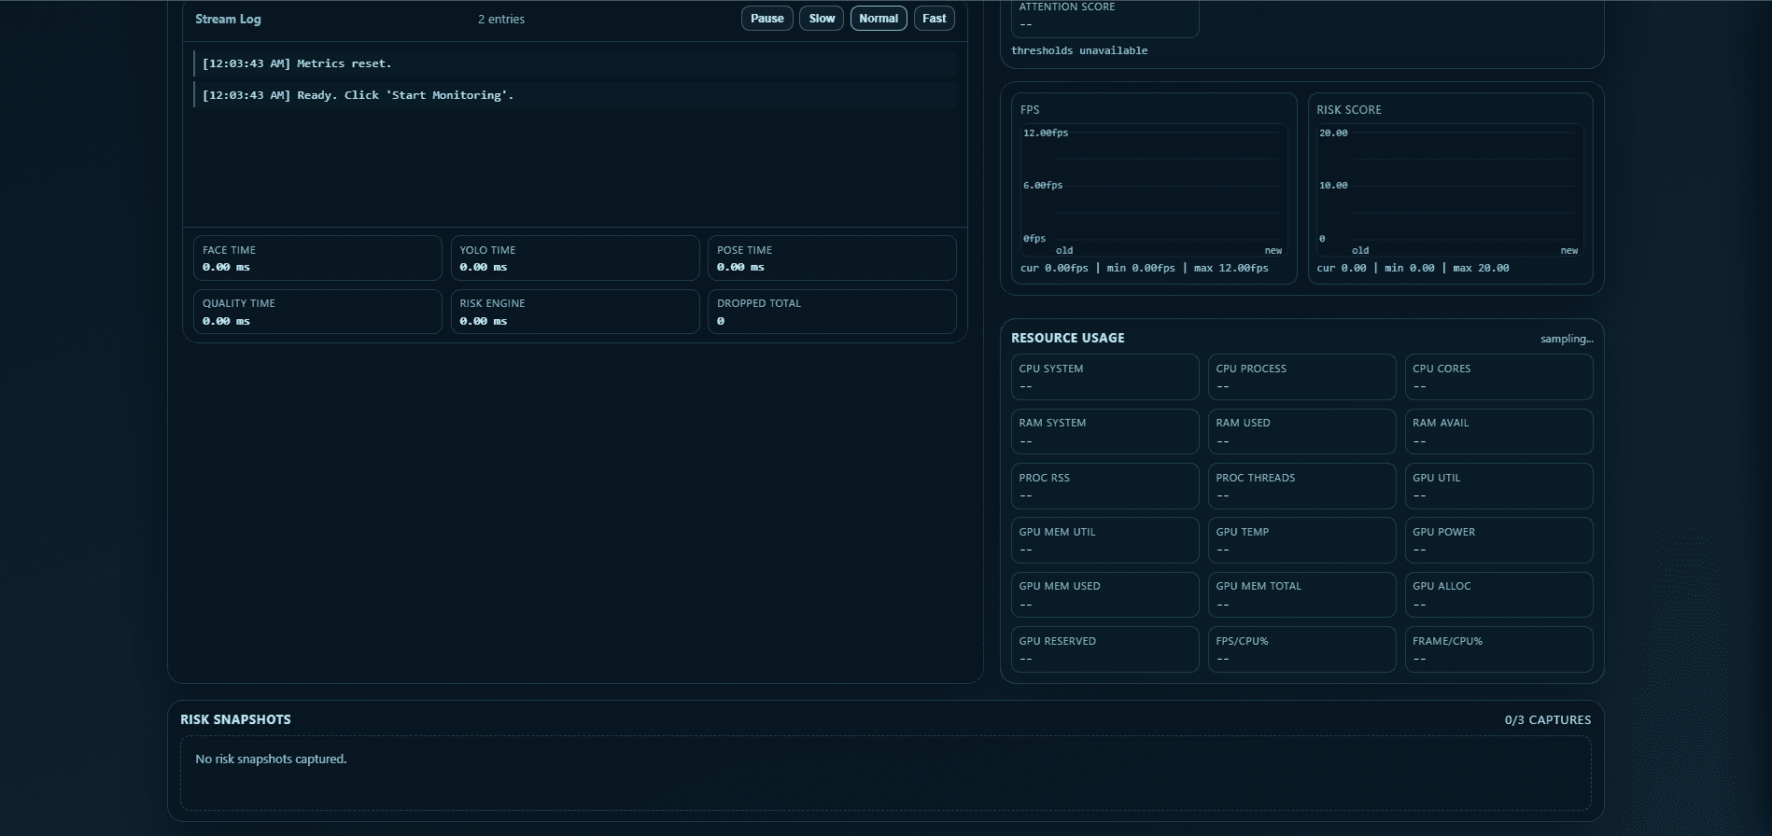Click the FPS chart plot area
This screenshot has width=1772, height=836.
tap(1154, 190)
